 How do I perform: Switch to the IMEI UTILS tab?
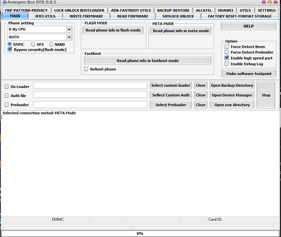pos(45,16)
